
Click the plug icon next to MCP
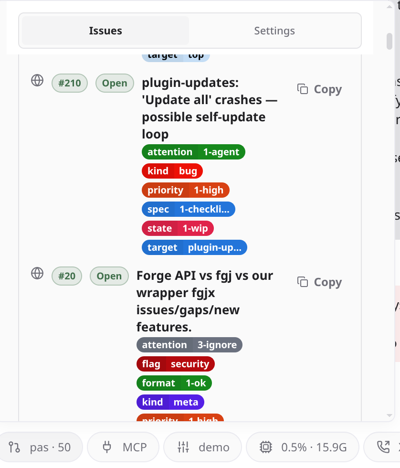pos(107,447)
